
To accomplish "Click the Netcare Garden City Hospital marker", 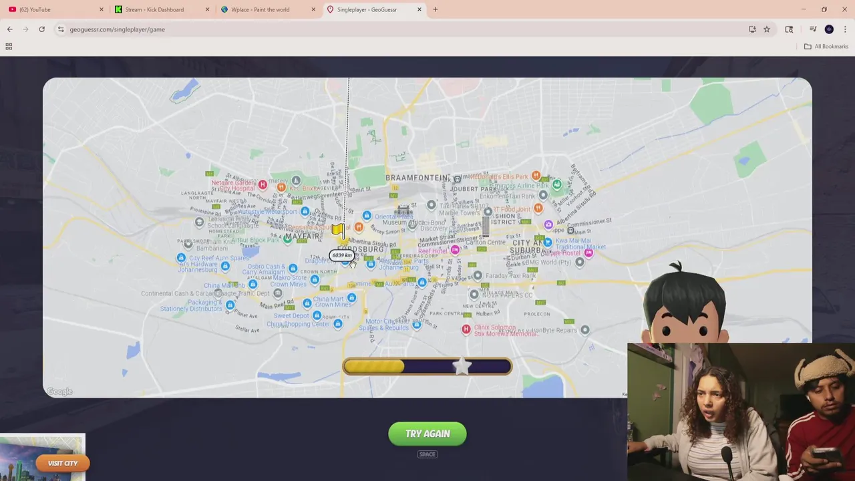I will pos(263,184).
